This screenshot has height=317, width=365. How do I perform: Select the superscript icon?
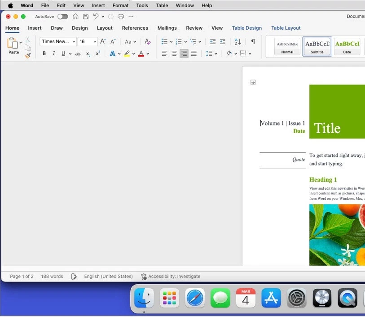[x=98, y=53]
